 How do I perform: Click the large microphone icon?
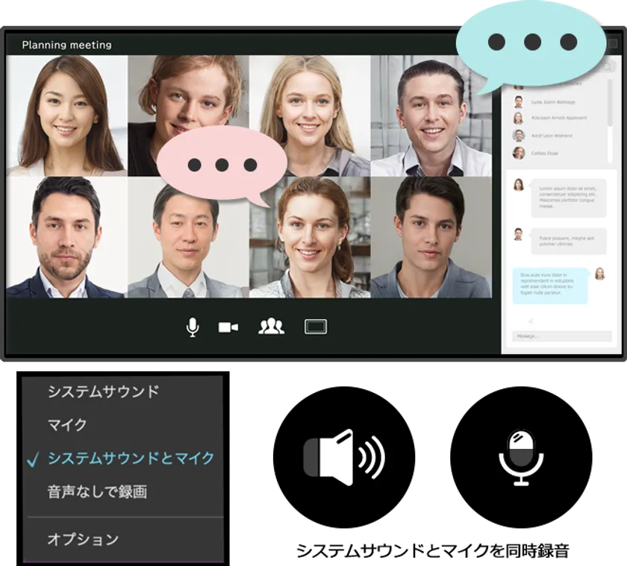coord(522,457)
